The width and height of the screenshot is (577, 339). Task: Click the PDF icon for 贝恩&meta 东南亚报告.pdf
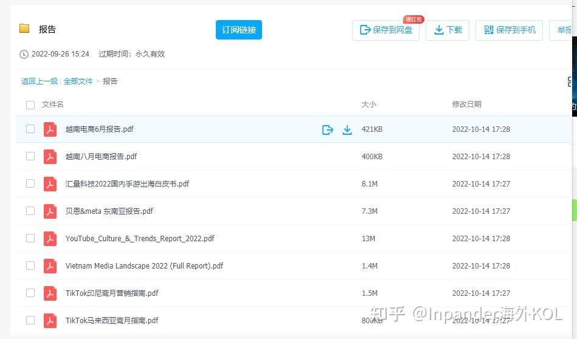[50, 211]
